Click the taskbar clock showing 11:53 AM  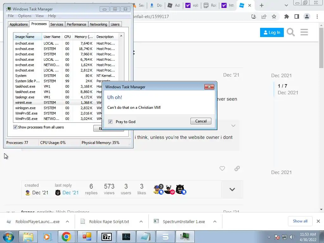tap(308, 237)
